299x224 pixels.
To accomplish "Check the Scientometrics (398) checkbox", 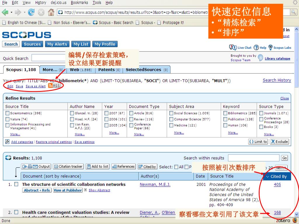I will click(7, 113).
